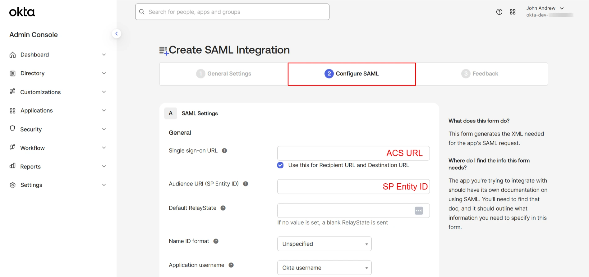Click the Admin Console title
The width and height of the screenshot is (589, 277).
coord(34,35)
